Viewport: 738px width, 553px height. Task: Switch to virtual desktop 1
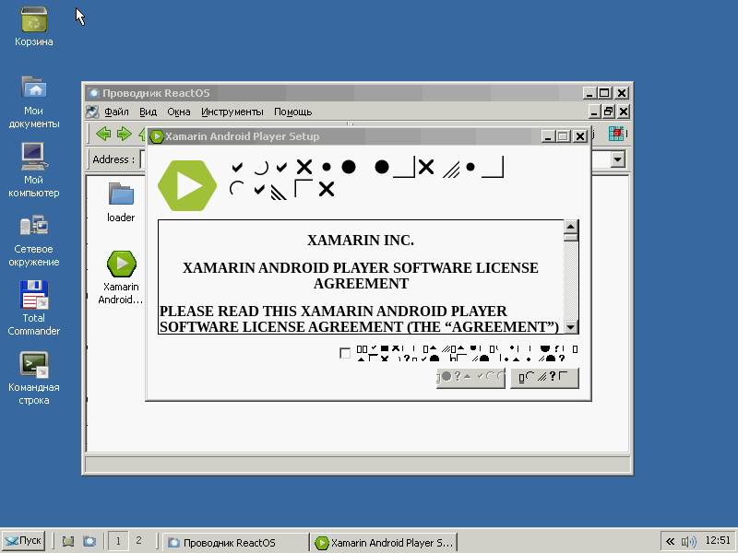118,541
